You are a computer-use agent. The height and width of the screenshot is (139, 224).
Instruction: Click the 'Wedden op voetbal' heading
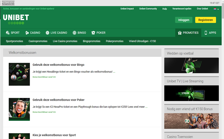pyautogui.click(x=180, y=53)
